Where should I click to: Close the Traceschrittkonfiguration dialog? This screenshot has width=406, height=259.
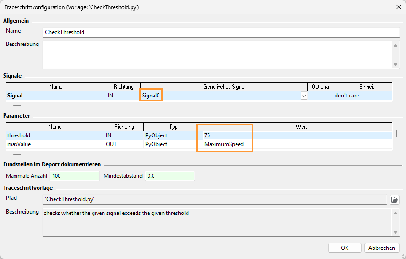399,7
